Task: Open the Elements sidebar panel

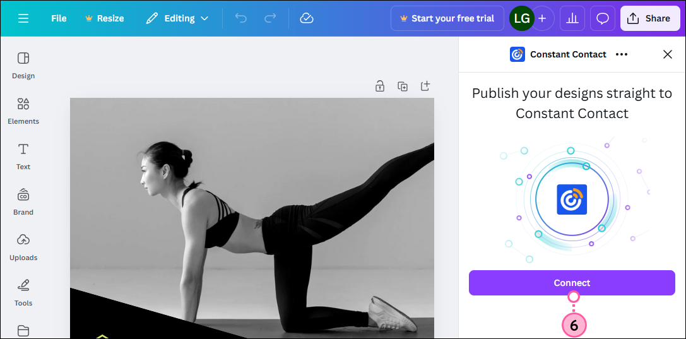Action: (23, 111)
